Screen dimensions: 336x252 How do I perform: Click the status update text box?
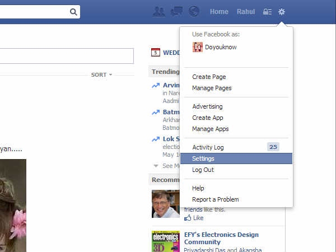67,56
